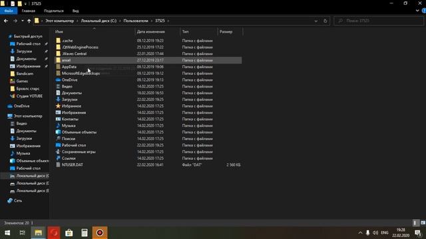Open the help question mark icon
Viewport: 426px width, 239px height.
(x=423, y=11)
